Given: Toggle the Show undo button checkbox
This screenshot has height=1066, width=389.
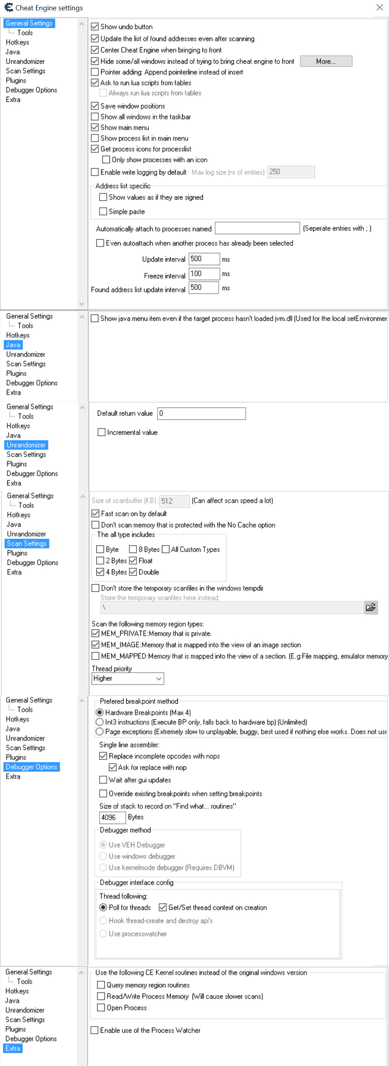Looking at the screenshot, I should coord(95,27).
